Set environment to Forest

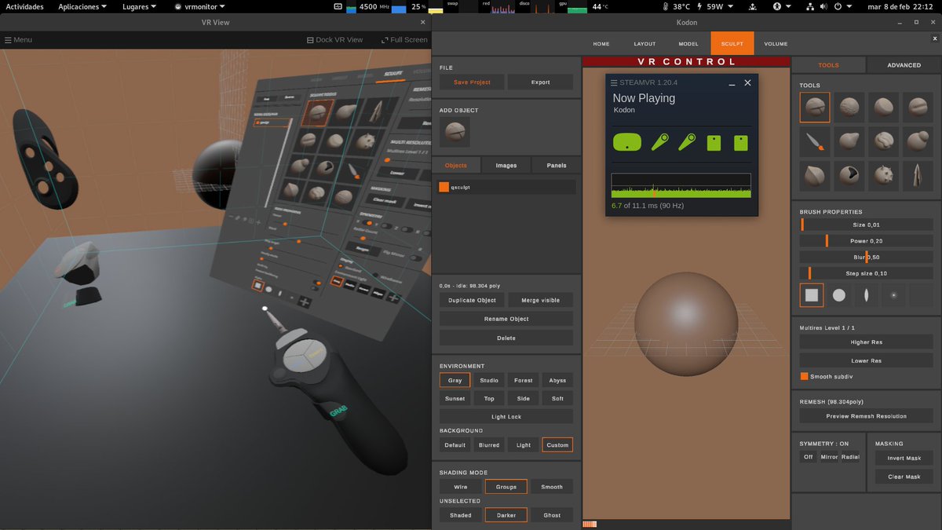[524, 380]
